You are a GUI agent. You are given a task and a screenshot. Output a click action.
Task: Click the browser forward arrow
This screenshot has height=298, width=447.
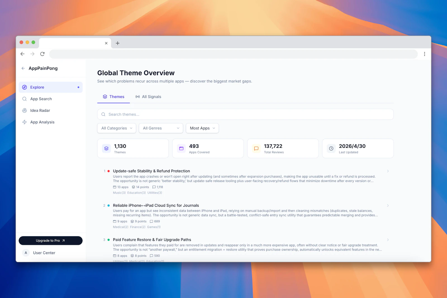click(32, 54)
